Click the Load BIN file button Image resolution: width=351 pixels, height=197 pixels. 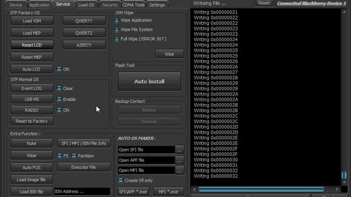click(32, 192)
